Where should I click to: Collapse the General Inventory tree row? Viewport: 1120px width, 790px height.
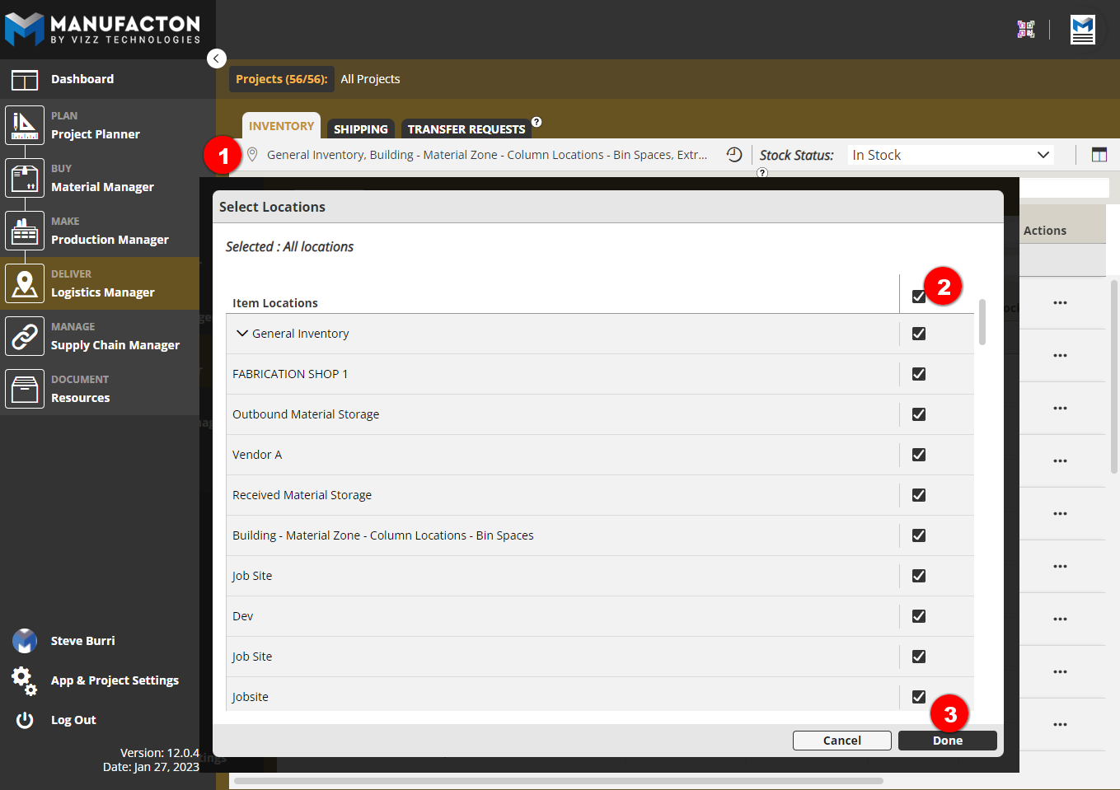click(x=242, y=334)
